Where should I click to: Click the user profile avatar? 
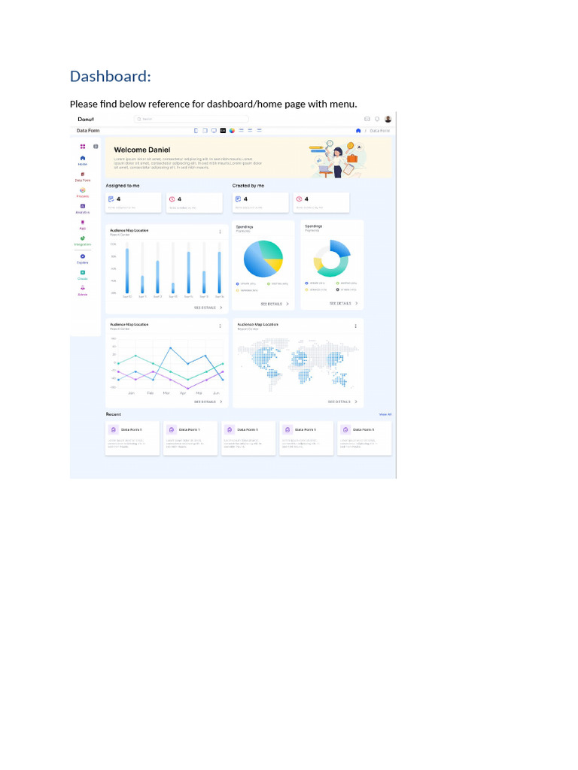[388, 119]
